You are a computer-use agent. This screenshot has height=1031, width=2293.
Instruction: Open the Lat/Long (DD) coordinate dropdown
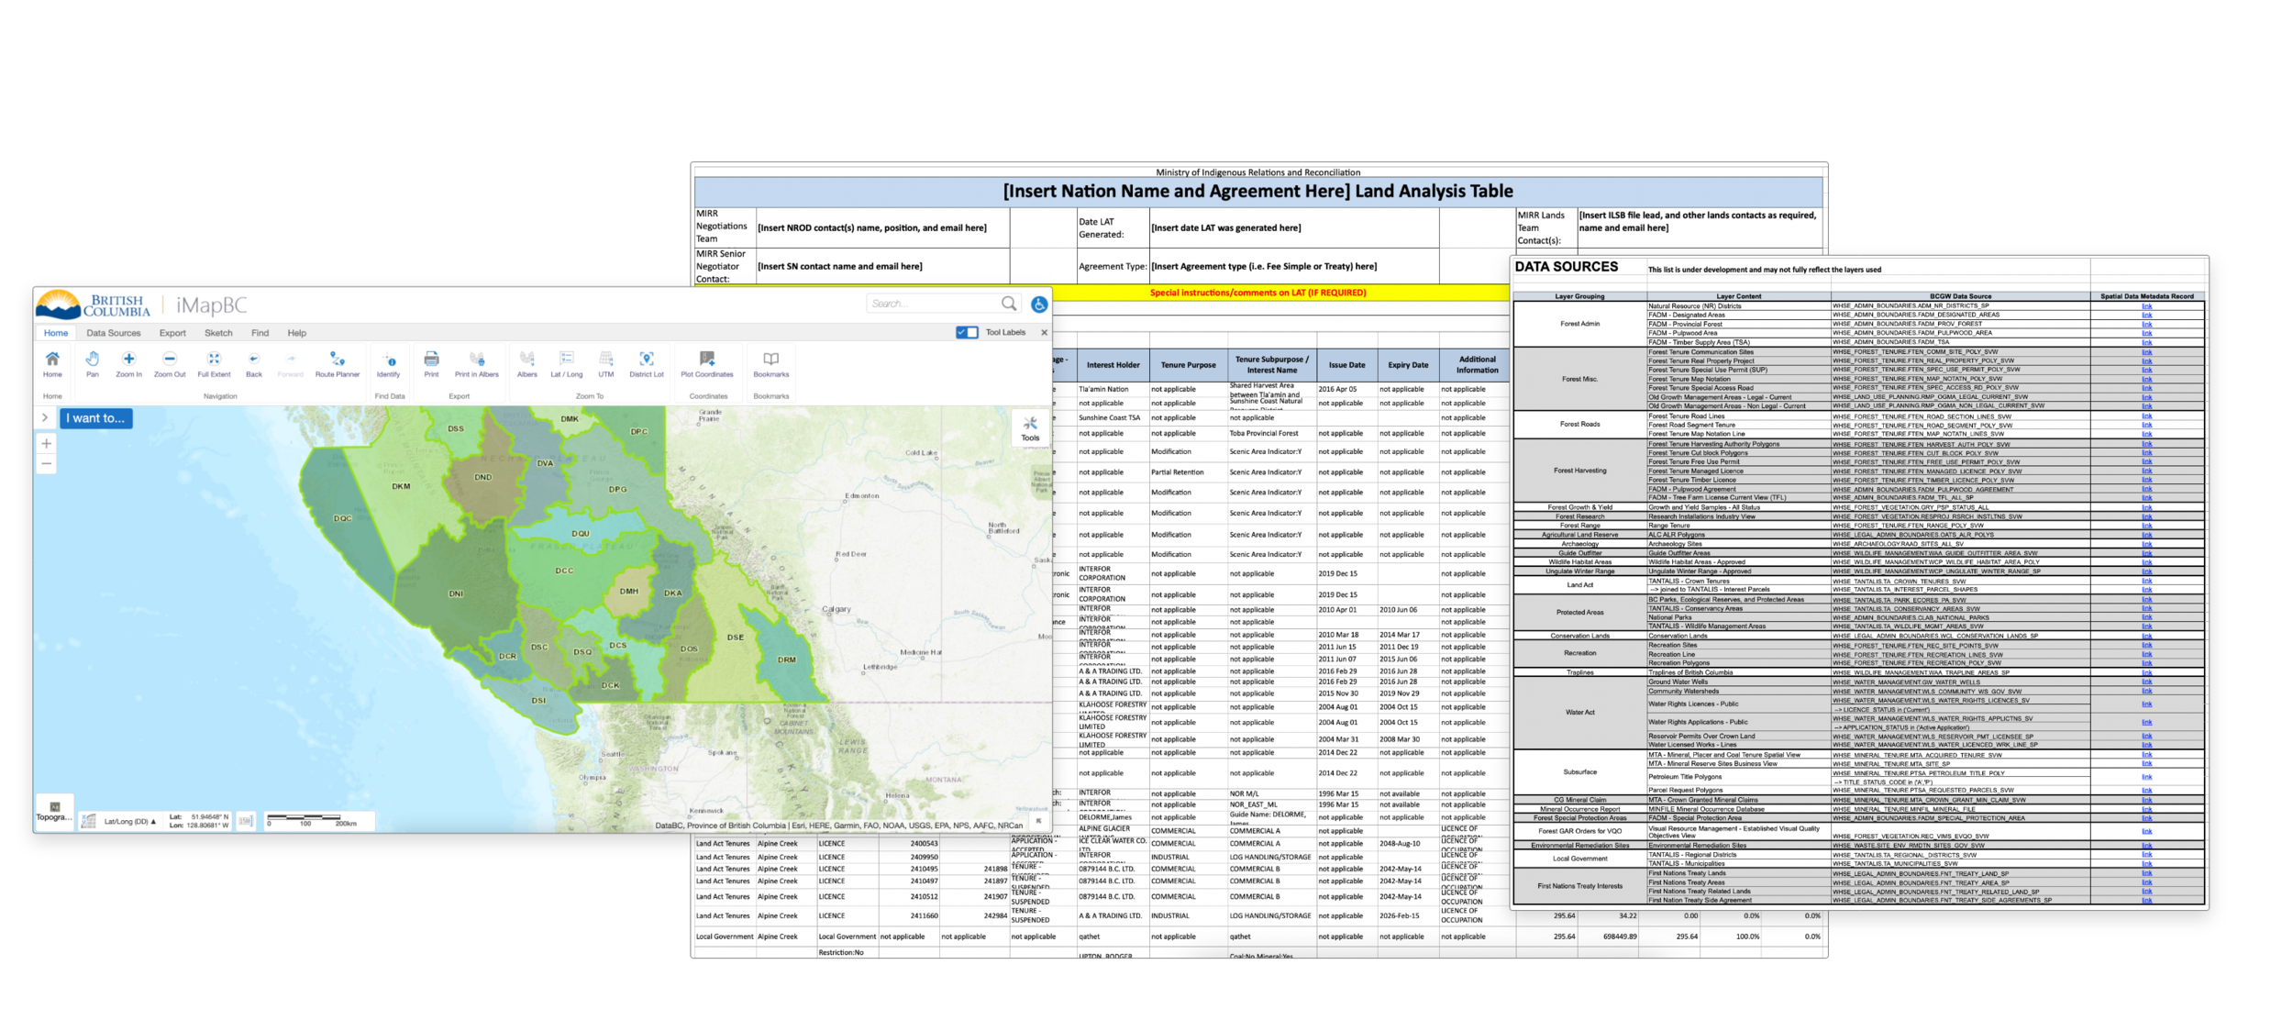pos(129,821)
